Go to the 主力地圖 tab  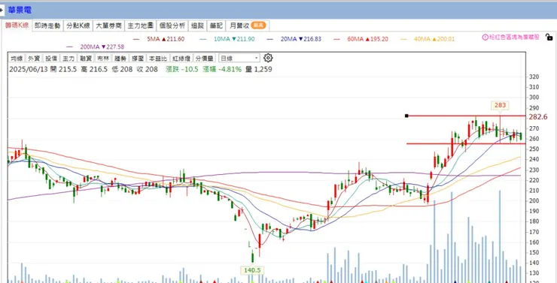coord(140,26)
